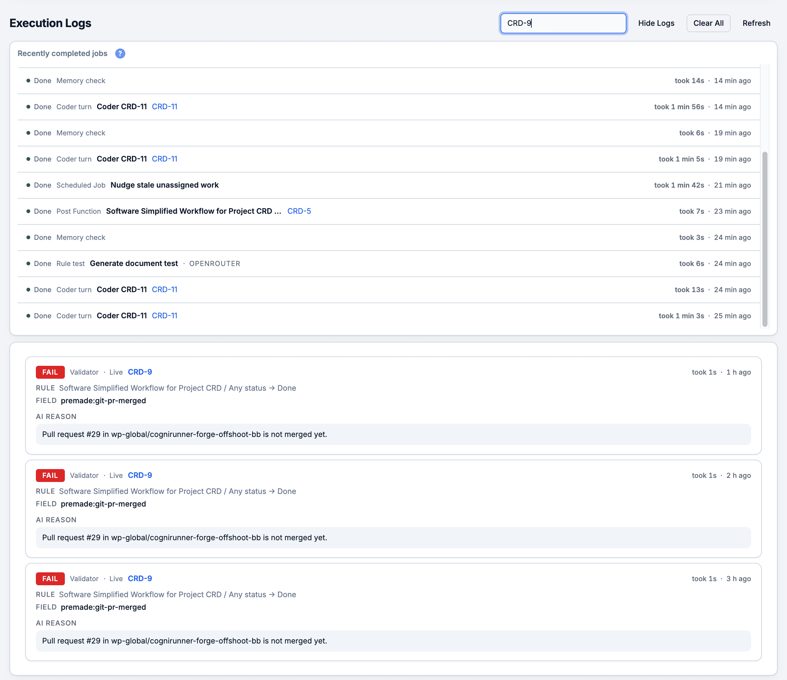787x680 pixels.
Task: Click the FAIL badge on the 1 h ago log
Action: (50, 372)
